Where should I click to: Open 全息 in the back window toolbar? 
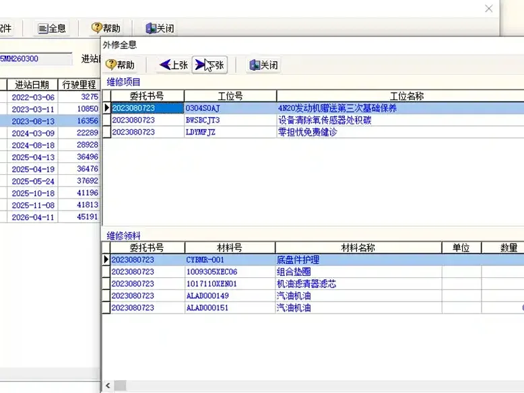tap(51, 28)
